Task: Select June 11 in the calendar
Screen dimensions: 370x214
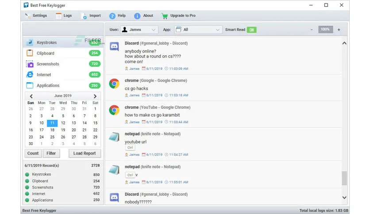Action: (52, 123)
